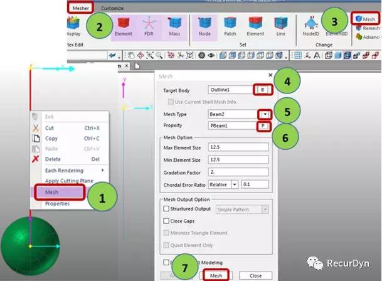The width and height of the screenshot is (382, 281).
Task: Close the open document tab
Action: [x=127, y=66]
